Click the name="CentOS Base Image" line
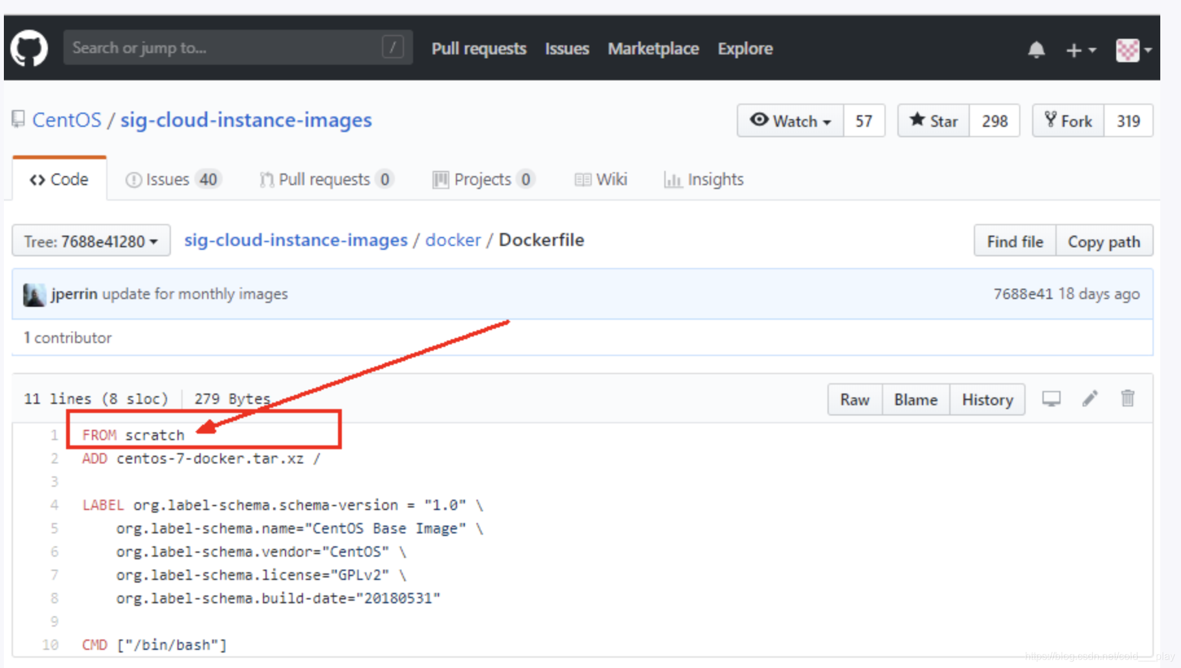The width and height of the screenshot is (1181, 668). tap(300, 528)
